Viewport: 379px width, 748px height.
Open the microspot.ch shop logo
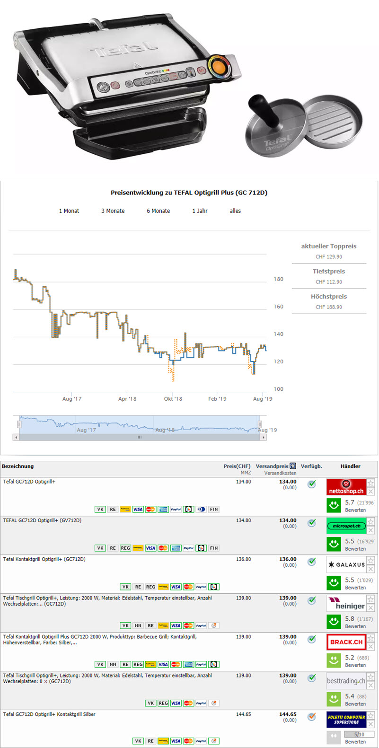(346, 526)
